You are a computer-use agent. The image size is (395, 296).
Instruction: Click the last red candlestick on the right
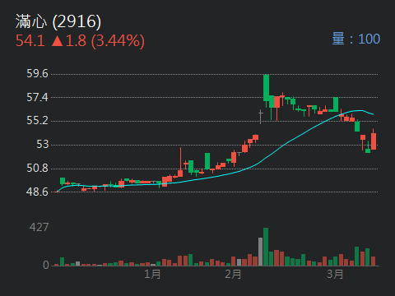coord(374,140)
